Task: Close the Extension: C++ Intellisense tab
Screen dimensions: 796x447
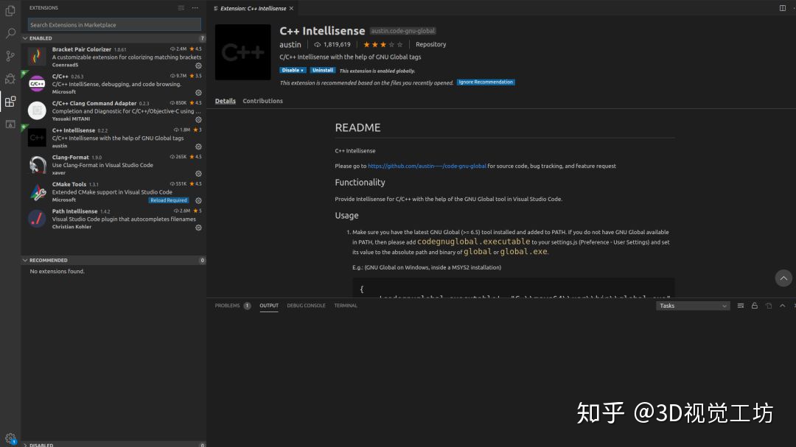Action: pos(291,8)
